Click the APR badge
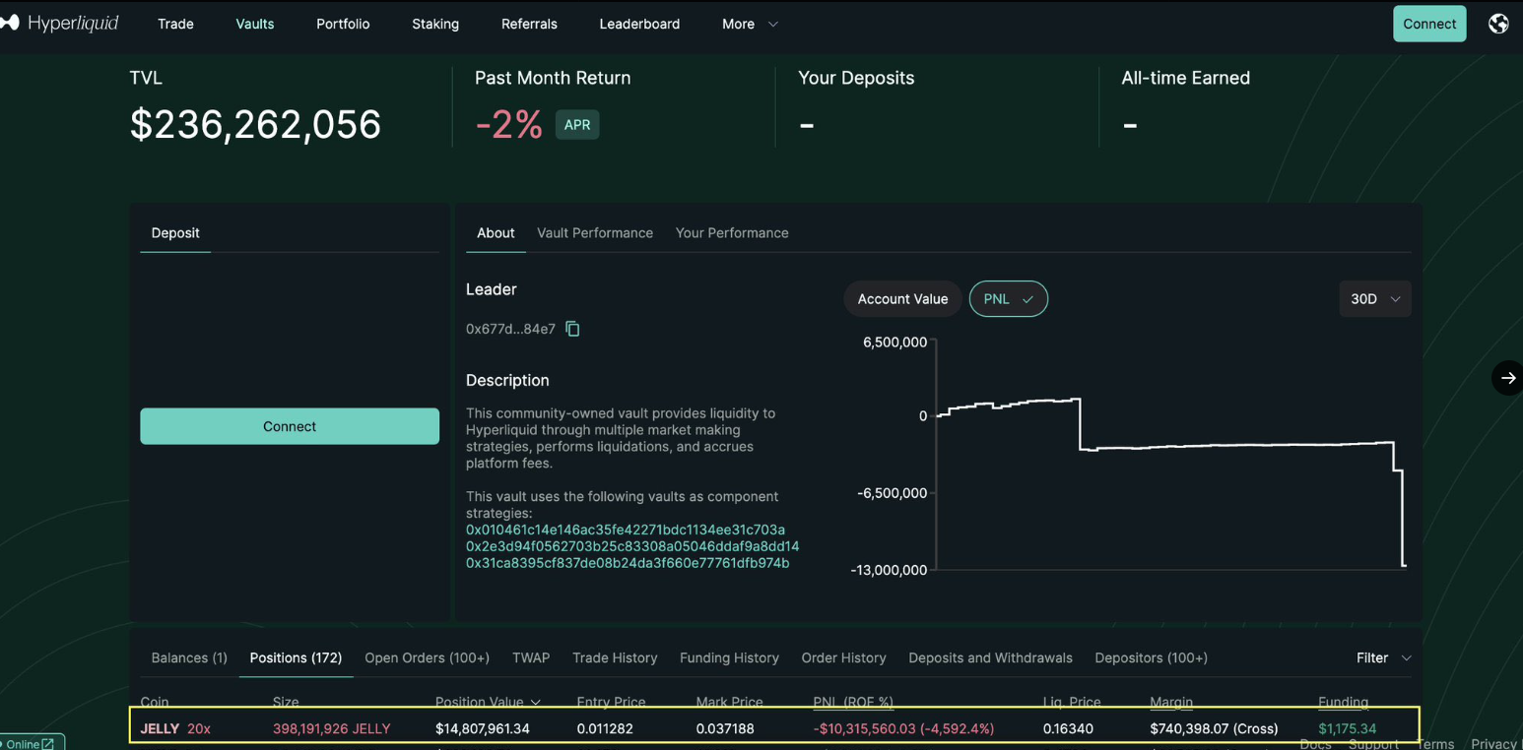Viewport: 1523px width, 750px height. click(x=577, y=125)
